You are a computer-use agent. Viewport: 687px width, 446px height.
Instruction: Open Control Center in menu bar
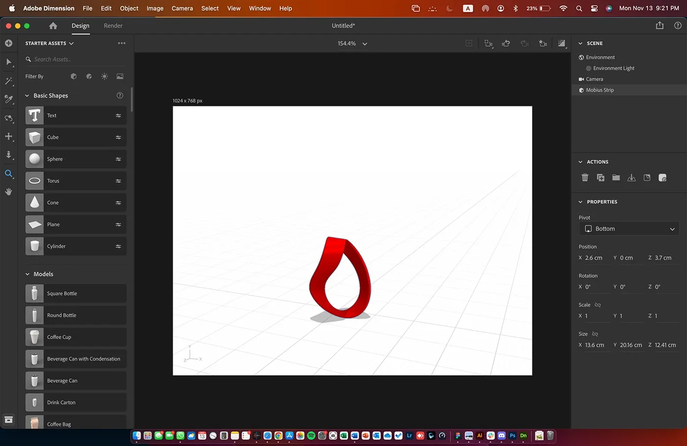point(594,8)
